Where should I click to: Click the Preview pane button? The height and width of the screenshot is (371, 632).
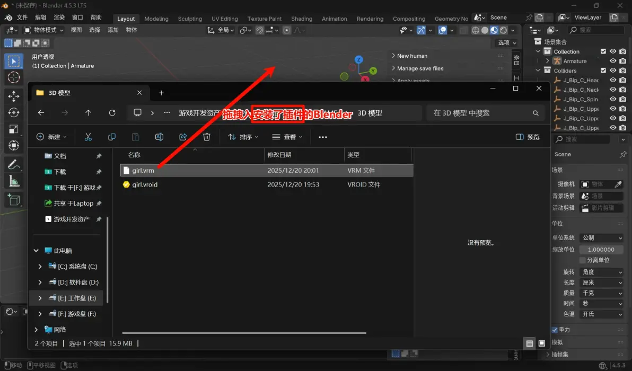(x=528, y=137)
